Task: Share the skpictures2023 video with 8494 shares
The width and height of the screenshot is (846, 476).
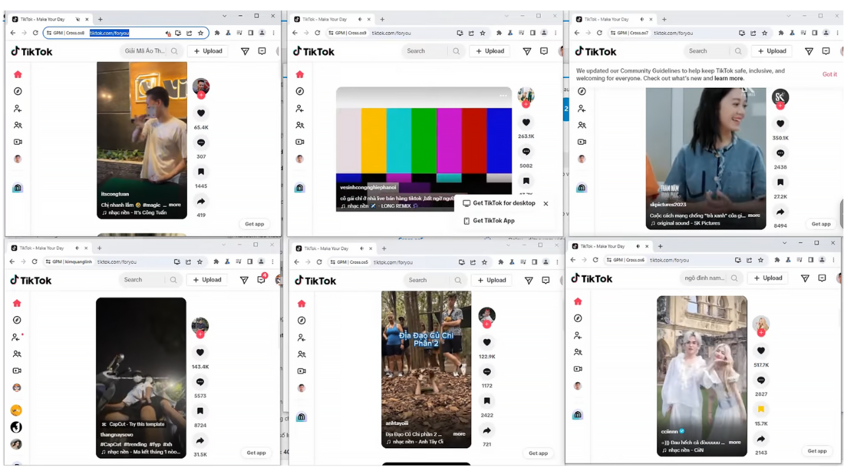Action: tap(781, 212)
